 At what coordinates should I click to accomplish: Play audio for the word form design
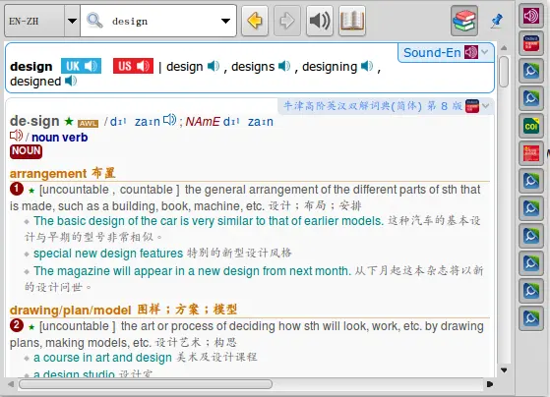click(x=214, y=66)
